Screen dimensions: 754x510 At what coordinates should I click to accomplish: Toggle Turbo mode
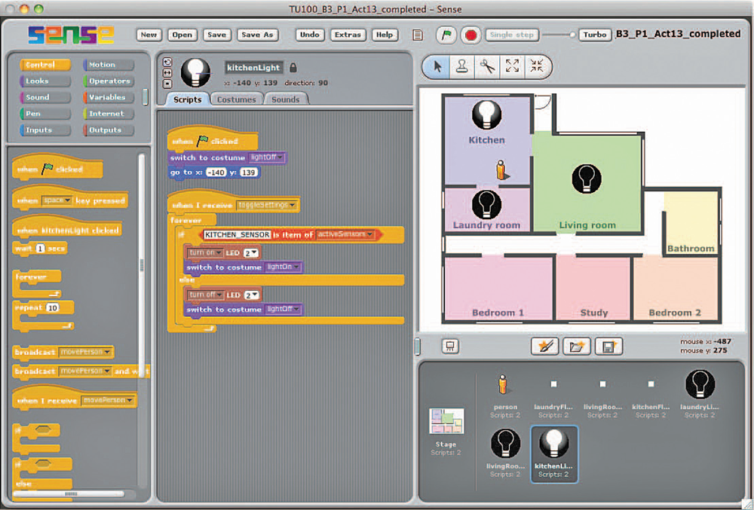pos(594,35)
